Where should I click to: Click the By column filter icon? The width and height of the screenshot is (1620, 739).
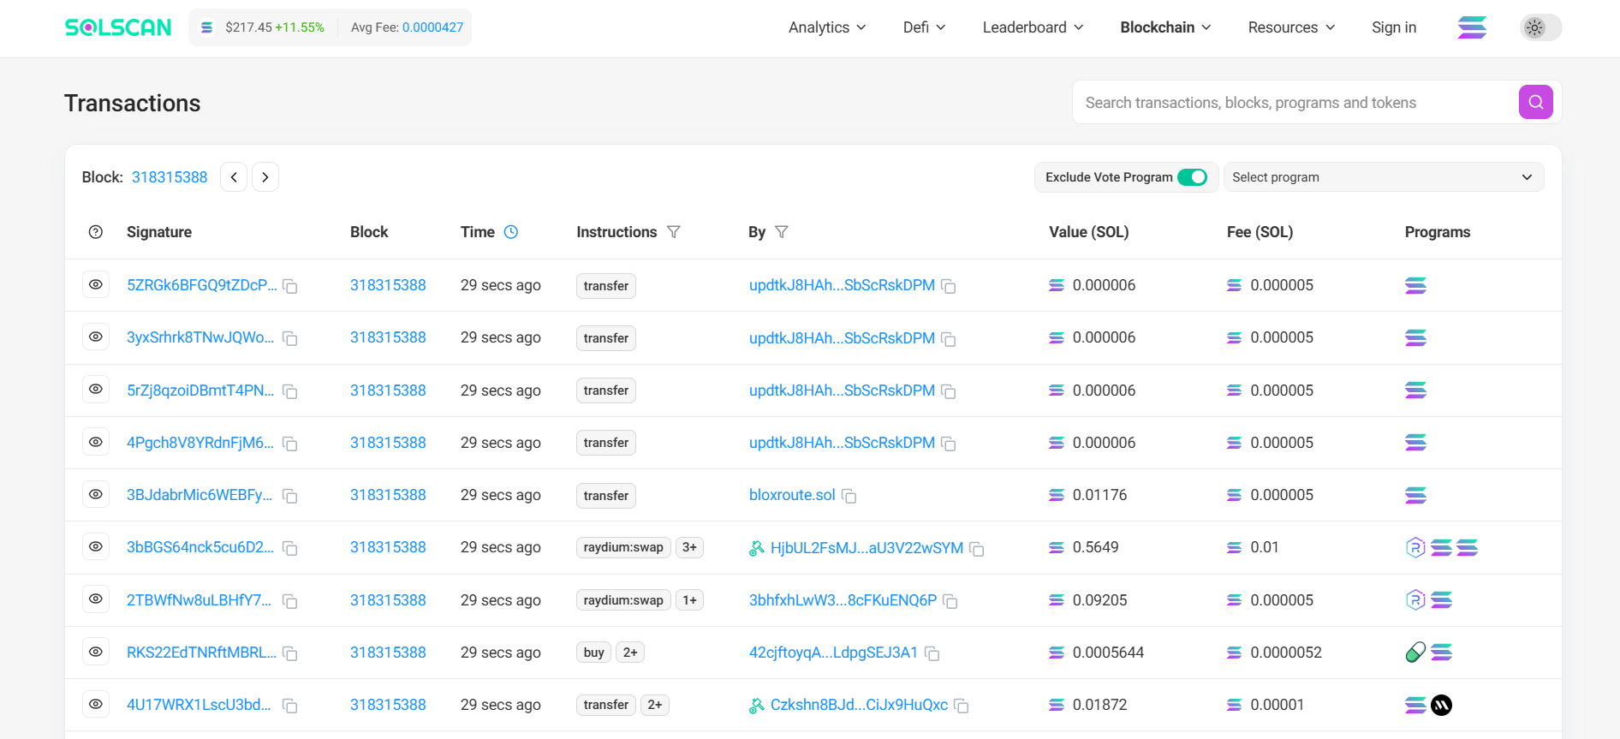point(781,232)
